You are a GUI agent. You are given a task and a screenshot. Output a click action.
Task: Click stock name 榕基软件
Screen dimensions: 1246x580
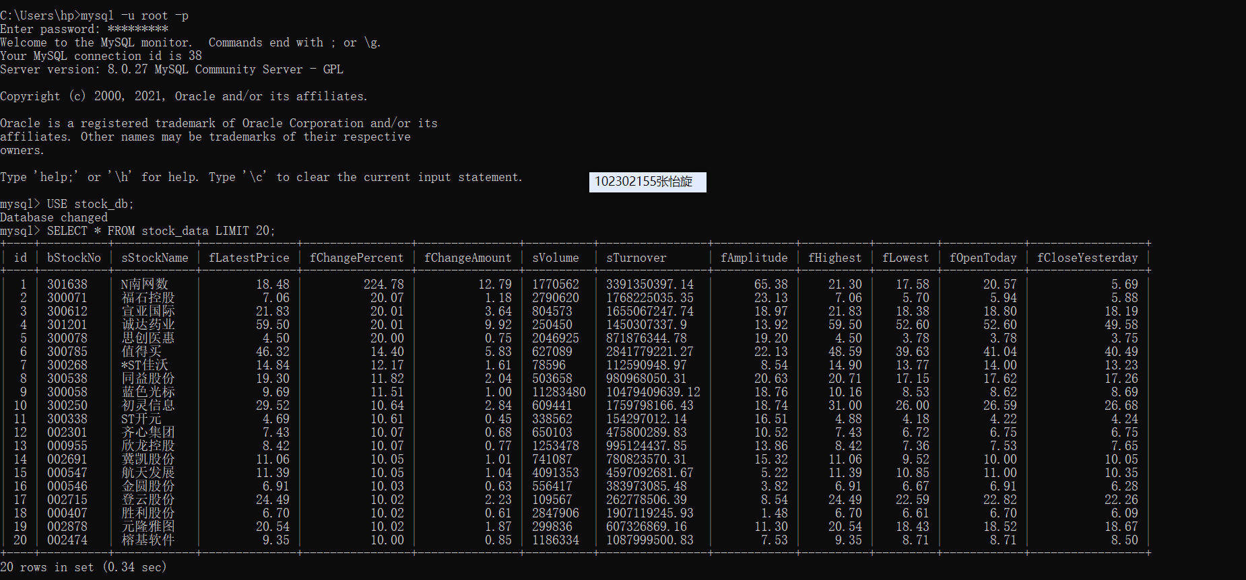pos(148,540)
